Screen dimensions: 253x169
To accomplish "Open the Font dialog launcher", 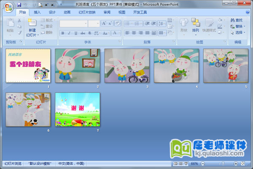I will 120,42.
